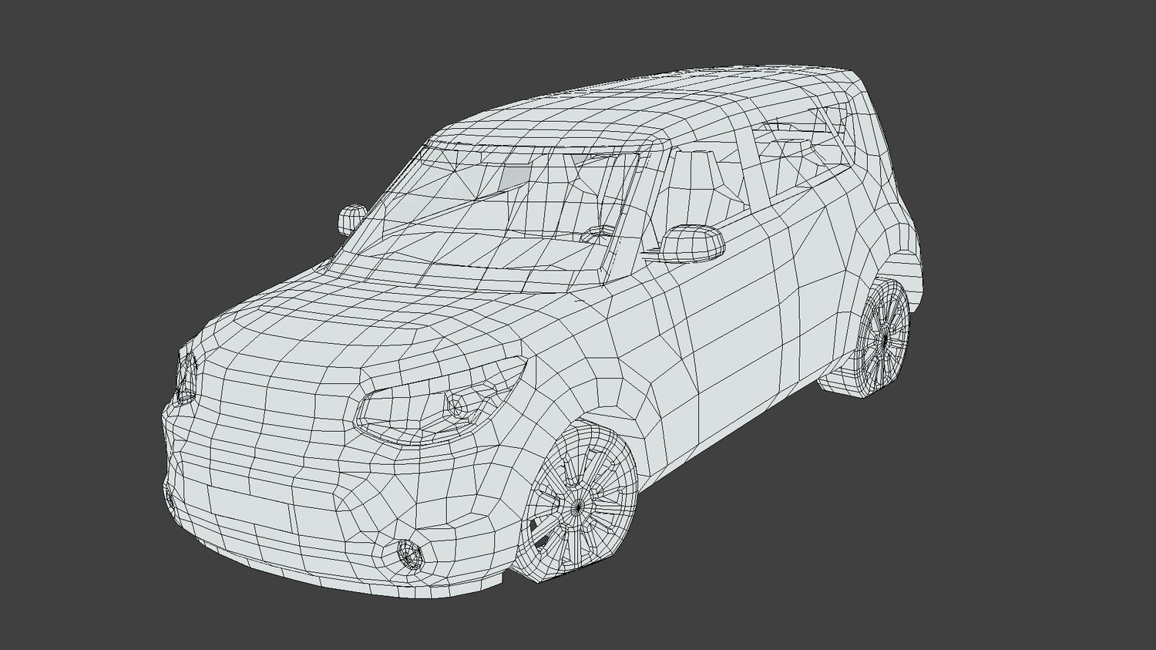Viewport: 1156px width, 650px height.
Task: Click the large headlight beside the front wheel
Action: 434,403
